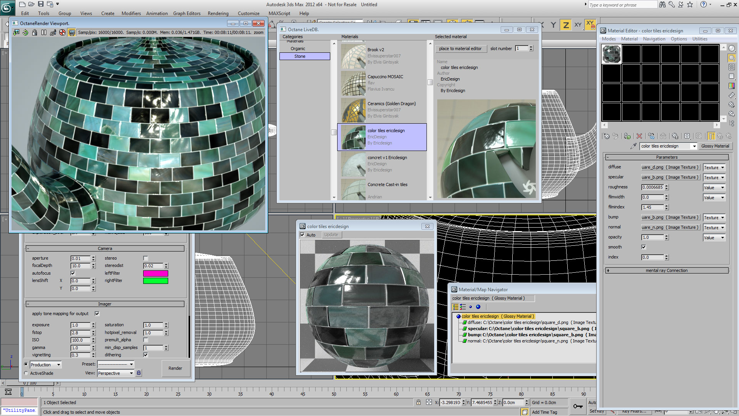
Task: Click place to material editor button
Action: click(x=460, y=49)
